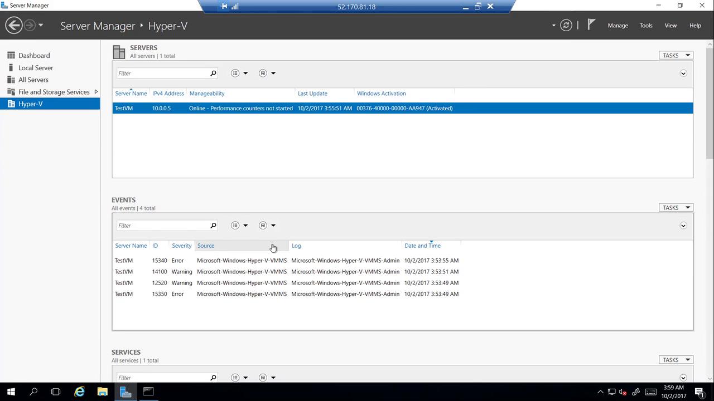Open the command prompt taskbar icon
This screenshot has width=714, height=401.
point(148,392)
